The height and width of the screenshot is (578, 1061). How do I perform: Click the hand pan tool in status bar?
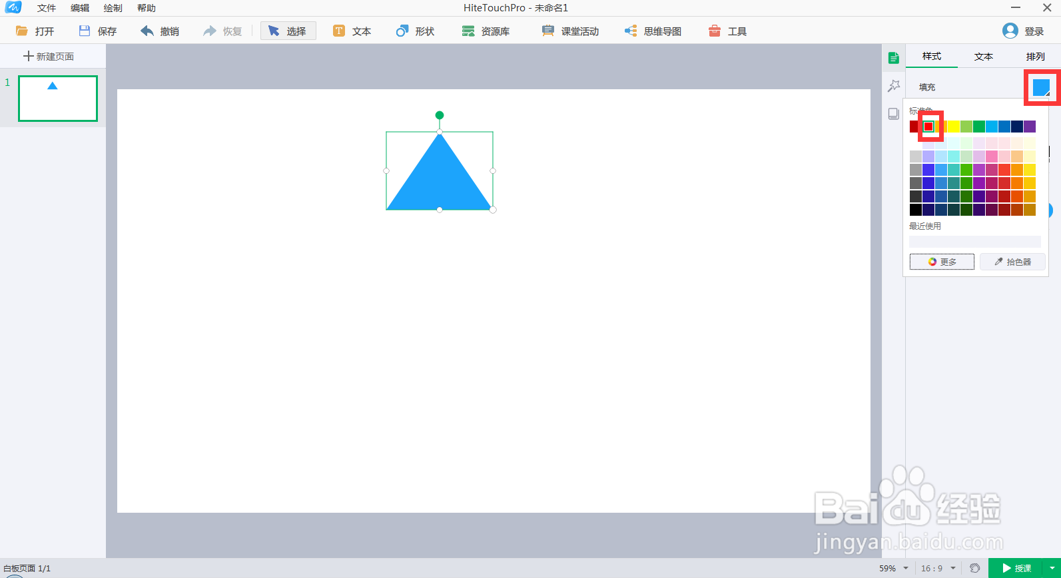point(974,568)
